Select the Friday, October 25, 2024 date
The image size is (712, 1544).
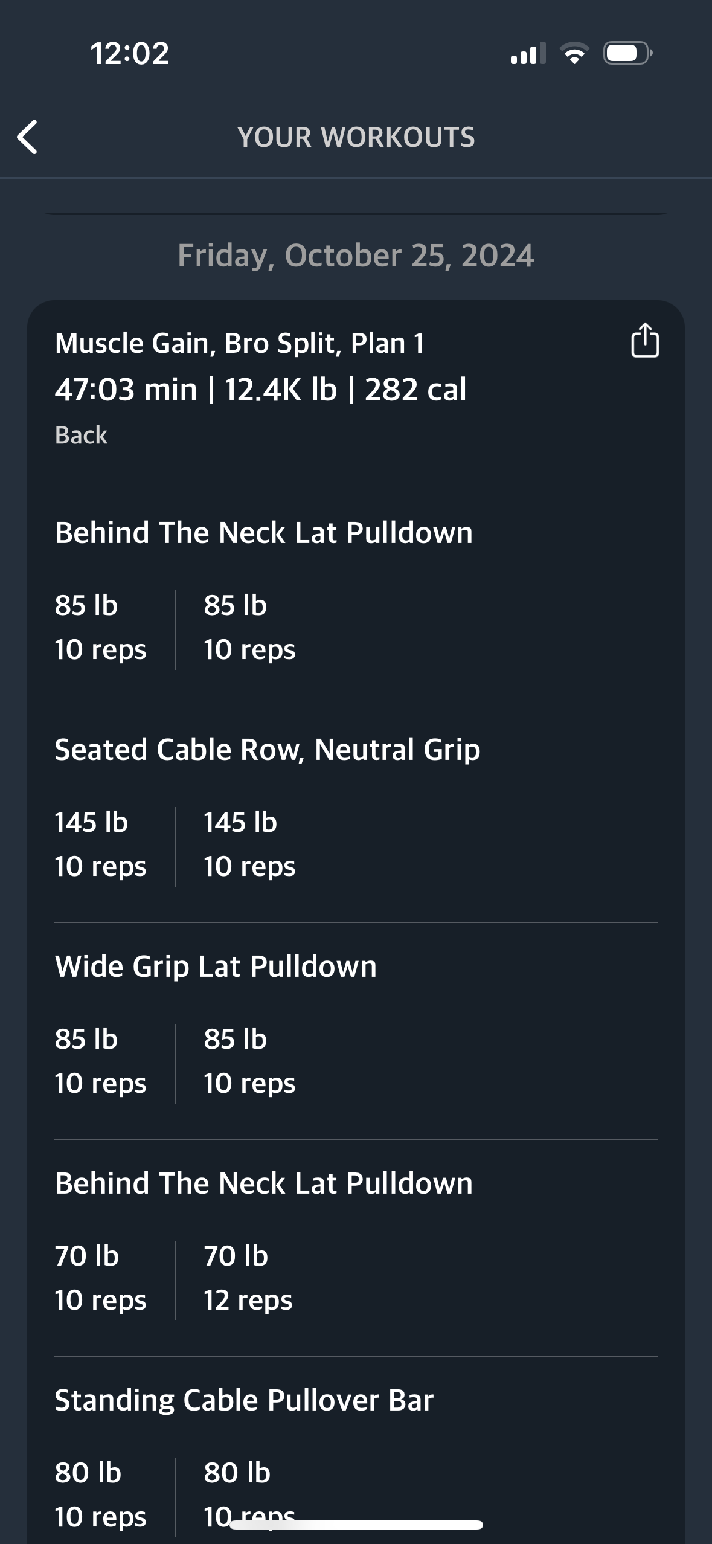point(356,256)
